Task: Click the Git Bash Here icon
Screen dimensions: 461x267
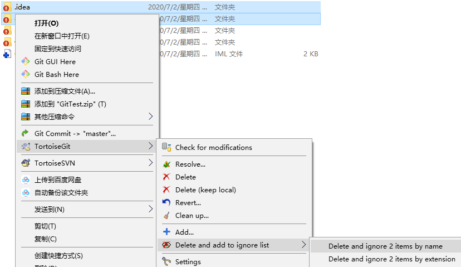Action: [26, 74]
